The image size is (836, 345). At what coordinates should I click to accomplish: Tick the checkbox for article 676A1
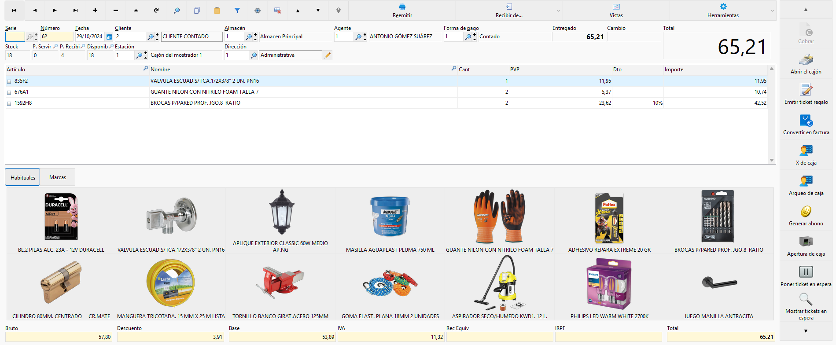pyautogui.click(x=9, y=92)
